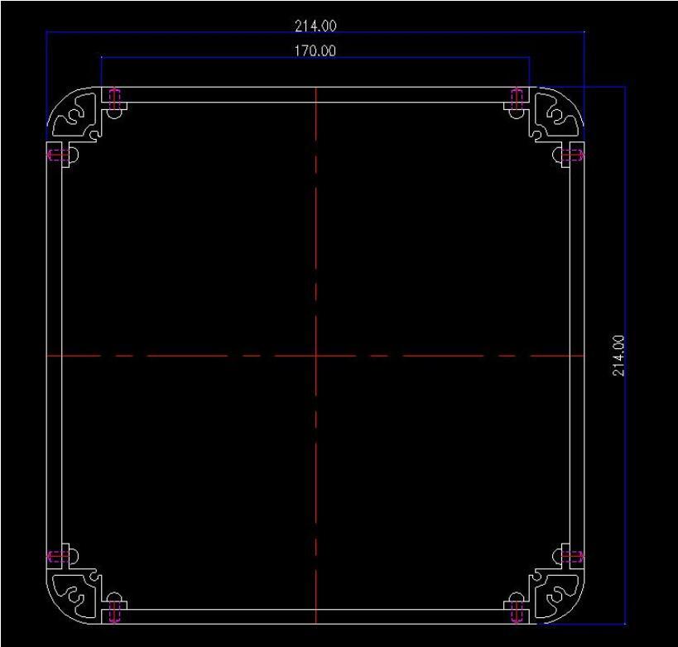678x647 pixels.
Task: Pick the left vertical panel wall
Action: point(54,355)
